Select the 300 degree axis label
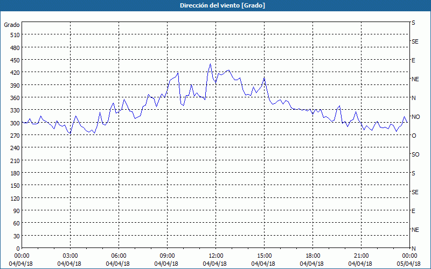This screenshot has height=269, width=431. click(x=15, y=123)
